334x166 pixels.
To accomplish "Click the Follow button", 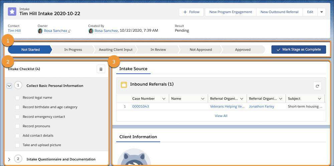I will (x=191, y=12).
